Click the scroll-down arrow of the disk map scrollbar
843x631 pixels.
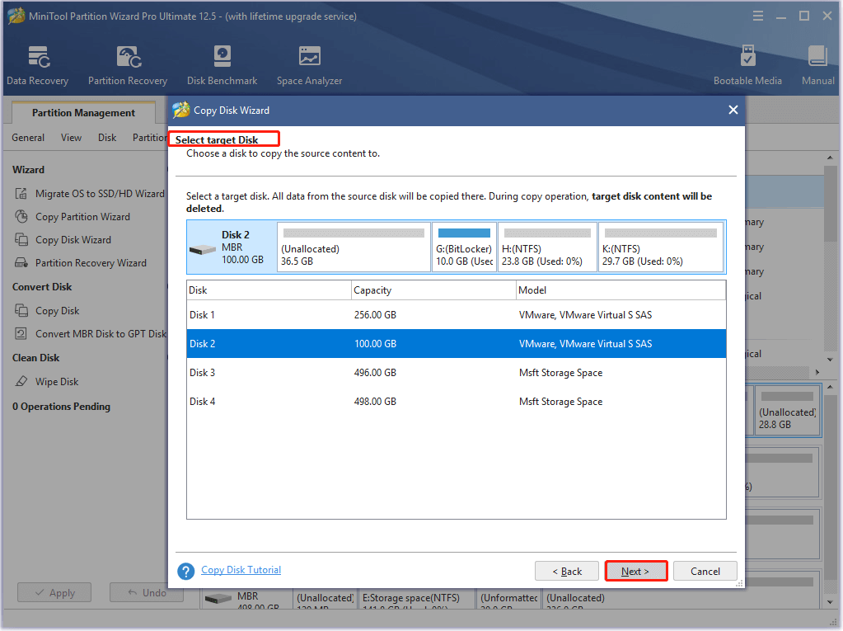coord(830,602)
